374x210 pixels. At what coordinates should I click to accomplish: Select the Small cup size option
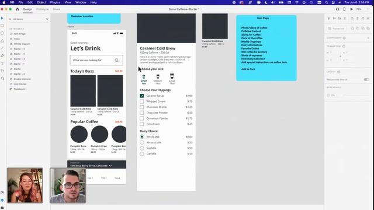point(144,79)
